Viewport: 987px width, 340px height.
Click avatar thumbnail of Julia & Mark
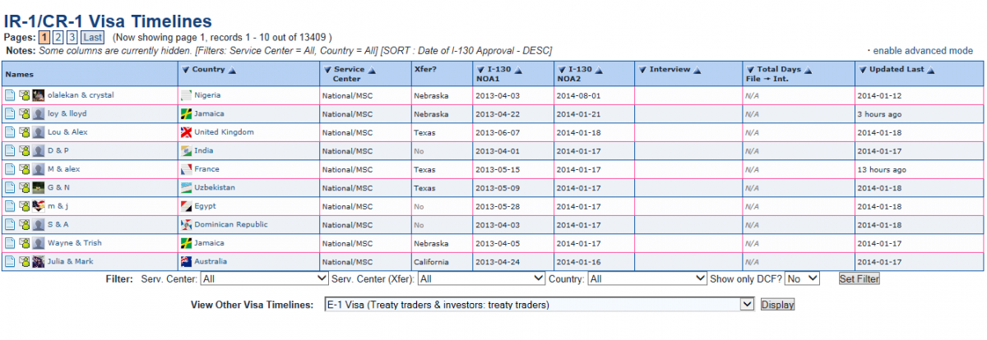pos(38,262)
